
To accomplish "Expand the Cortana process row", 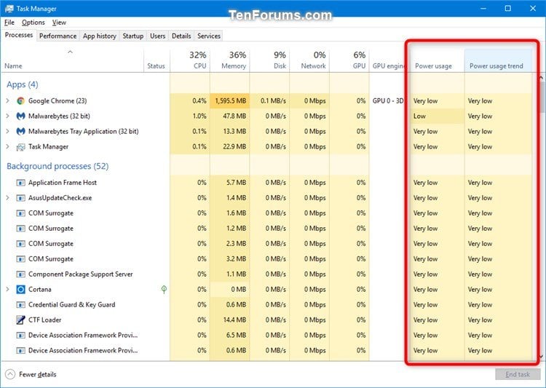I will click(8, 290).
